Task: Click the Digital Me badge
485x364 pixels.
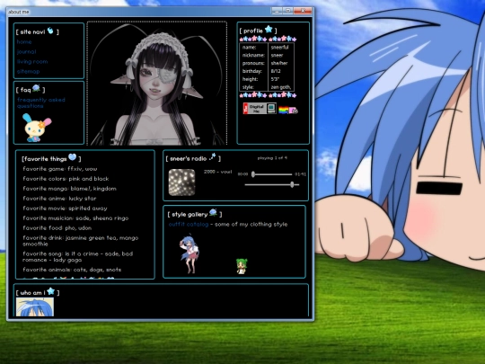Action: pyautogui.click(x=260, y=109)
